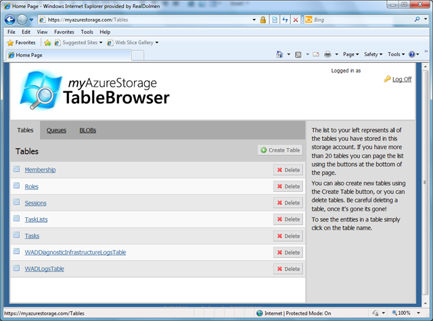Open the Suggested Sites dropdown
The image size is (433, 321).
(x=78, y=43)
